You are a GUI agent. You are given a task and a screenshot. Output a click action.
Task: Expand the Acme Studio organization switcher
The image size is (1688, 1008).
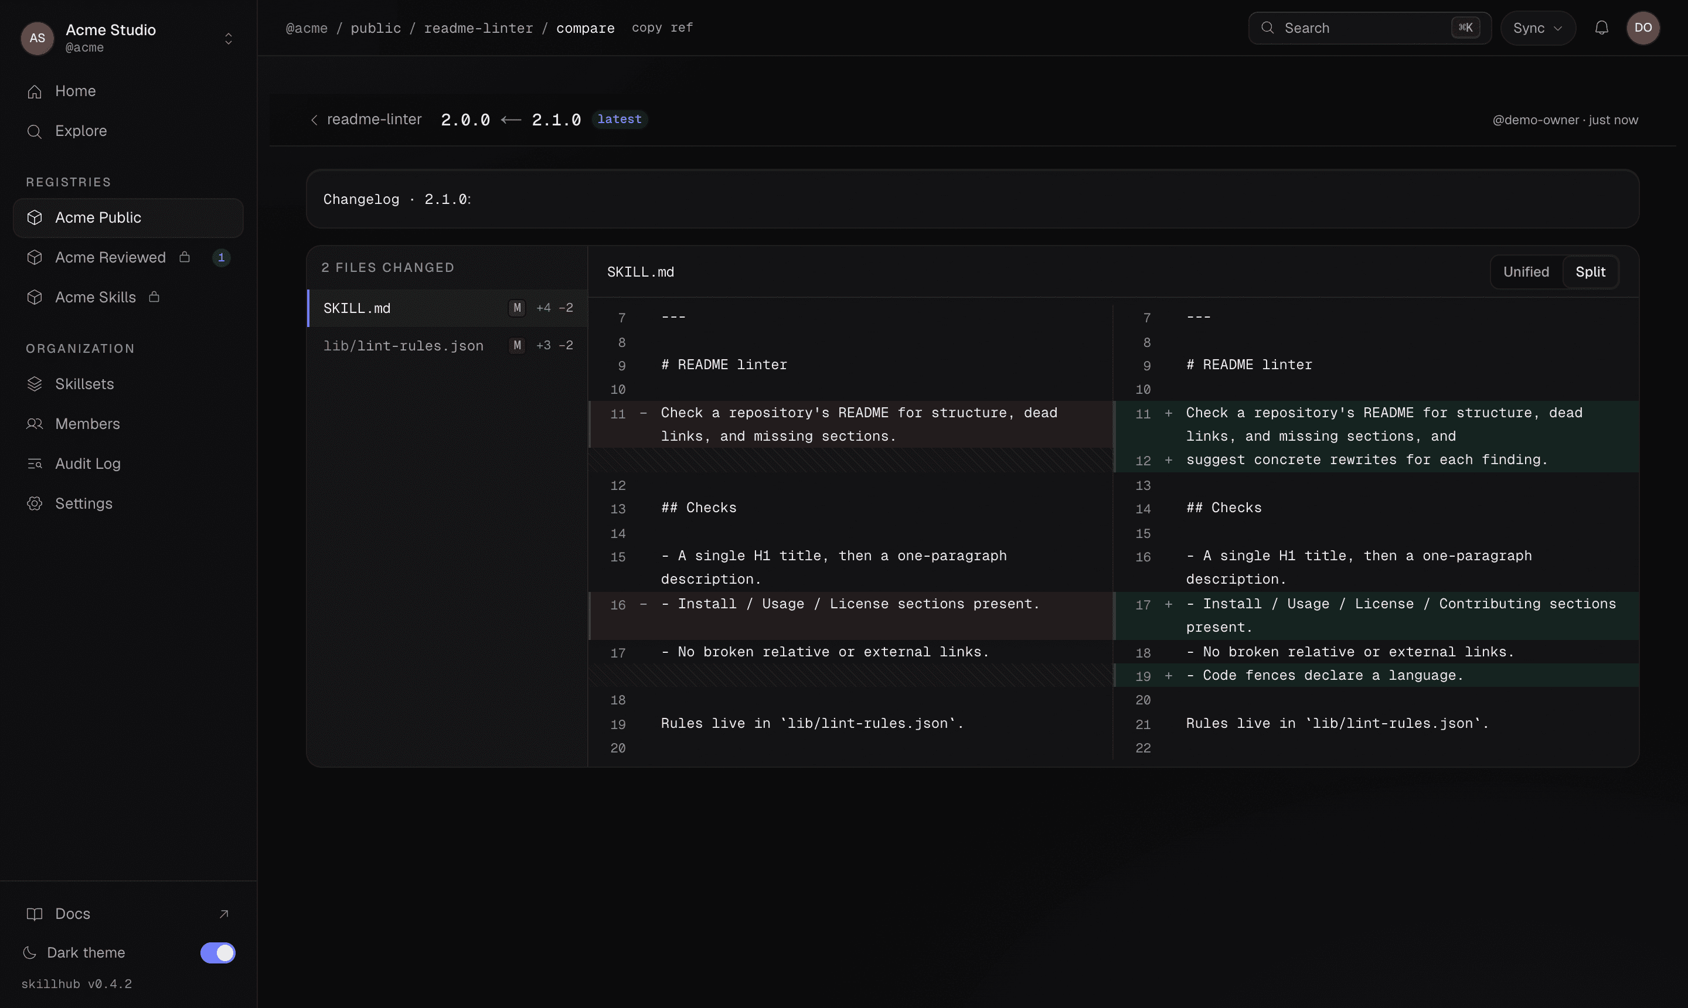pyautogui.click(x=228, y=38)
